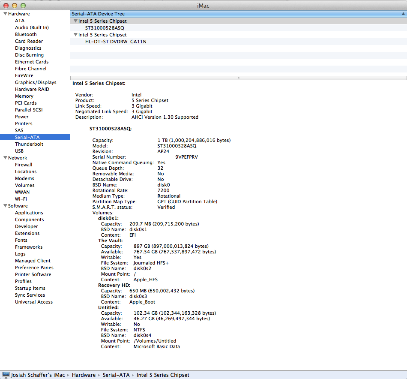Collapse the Hardware section triangle

coord(5,14)
